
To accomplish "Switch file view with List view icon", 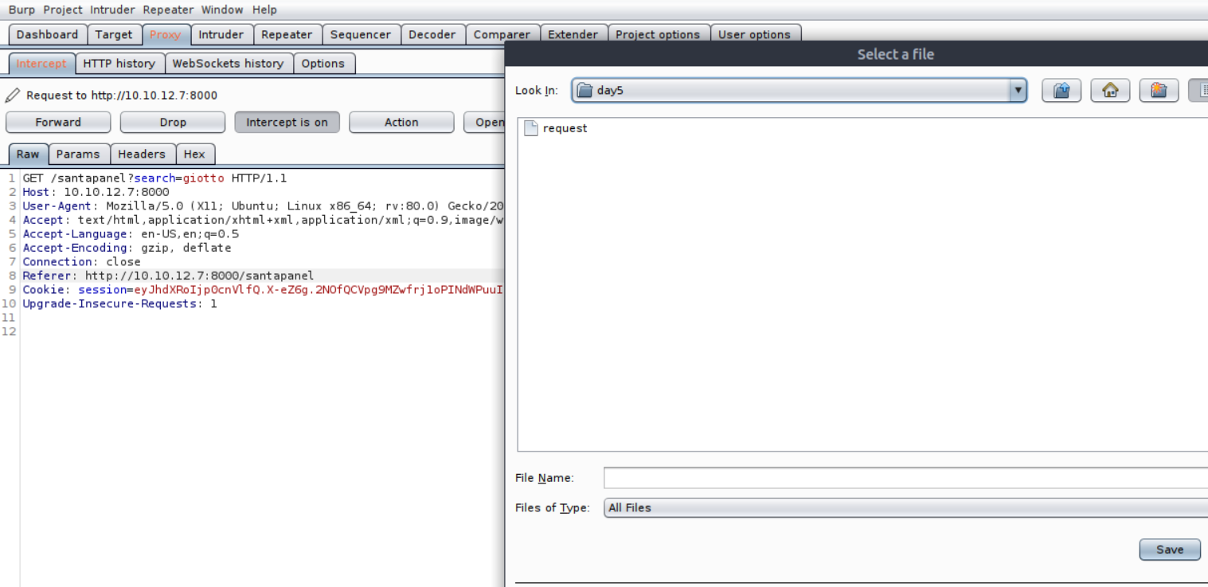I will [1199, 91].
